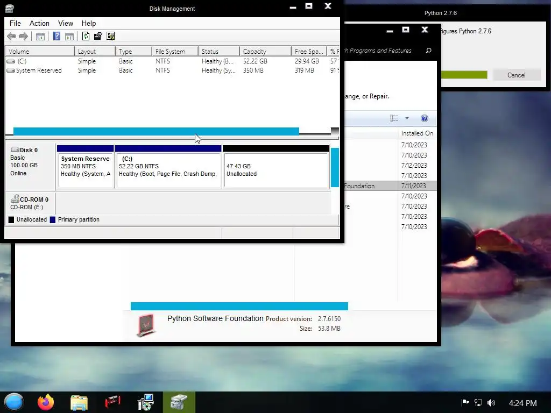Image resolution: width=551 pixels, height=413 pixels.
Task: Click the 7/12/2023 installed date entry
Action: 414,166
